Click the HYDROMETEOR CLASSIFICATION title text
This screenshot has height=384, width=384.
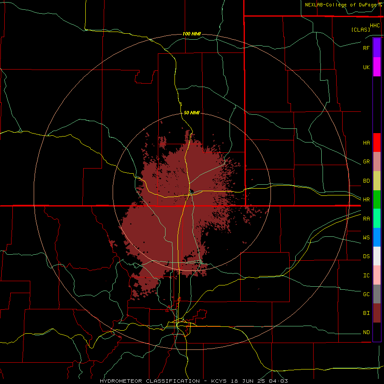[x=150, y=381]
